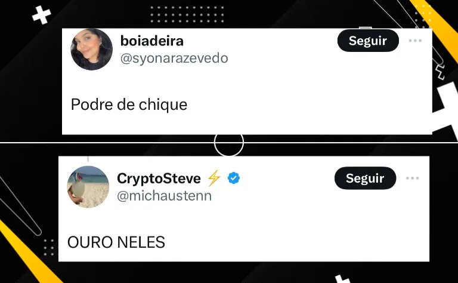
Task: Select the tweet text 'Podre de chique'
Action: (129, 104)
